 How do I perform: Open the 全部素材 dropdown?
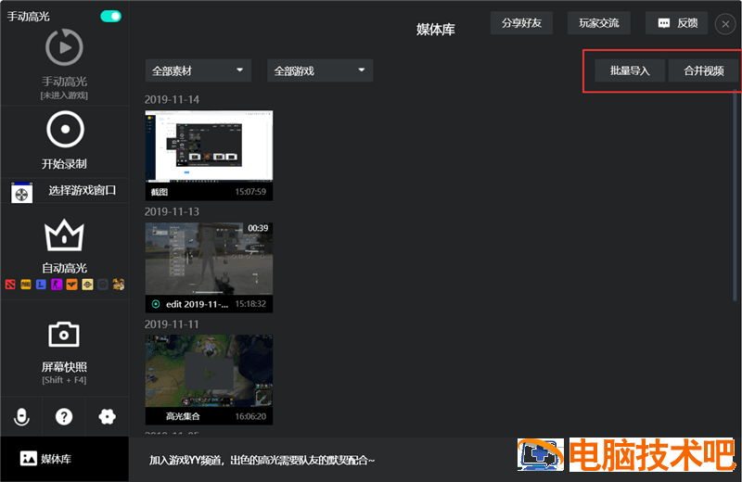pyautogui.click(x=198, y=71)
